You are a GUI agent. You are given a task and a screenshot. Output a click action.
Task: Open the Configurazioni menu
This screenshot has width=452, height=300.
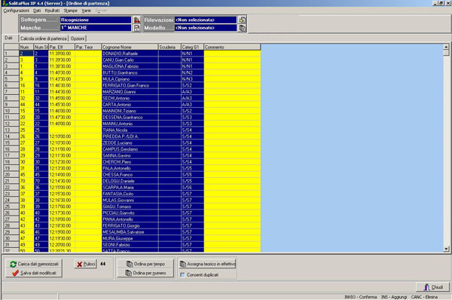[16, 11]
